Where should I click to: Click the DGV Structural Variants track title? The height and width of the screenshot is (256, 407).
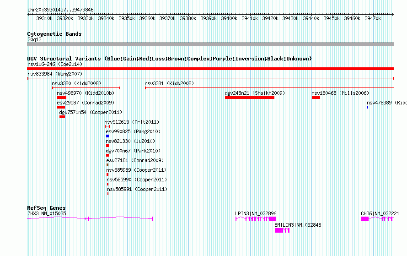pos(170,59)
